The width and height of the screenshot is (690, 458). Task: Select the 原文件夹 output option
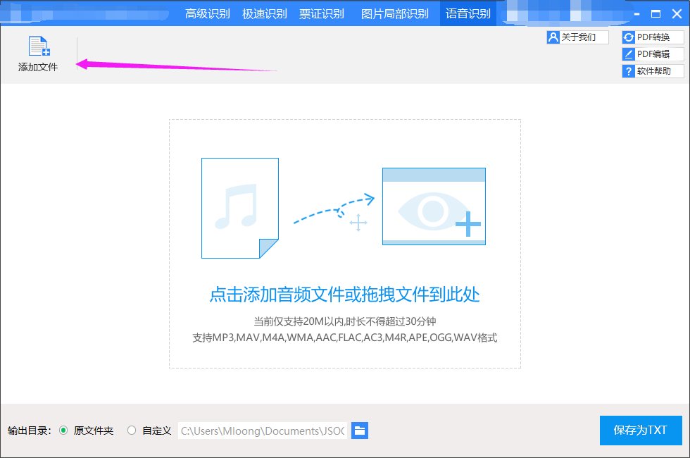coord(64,431)
